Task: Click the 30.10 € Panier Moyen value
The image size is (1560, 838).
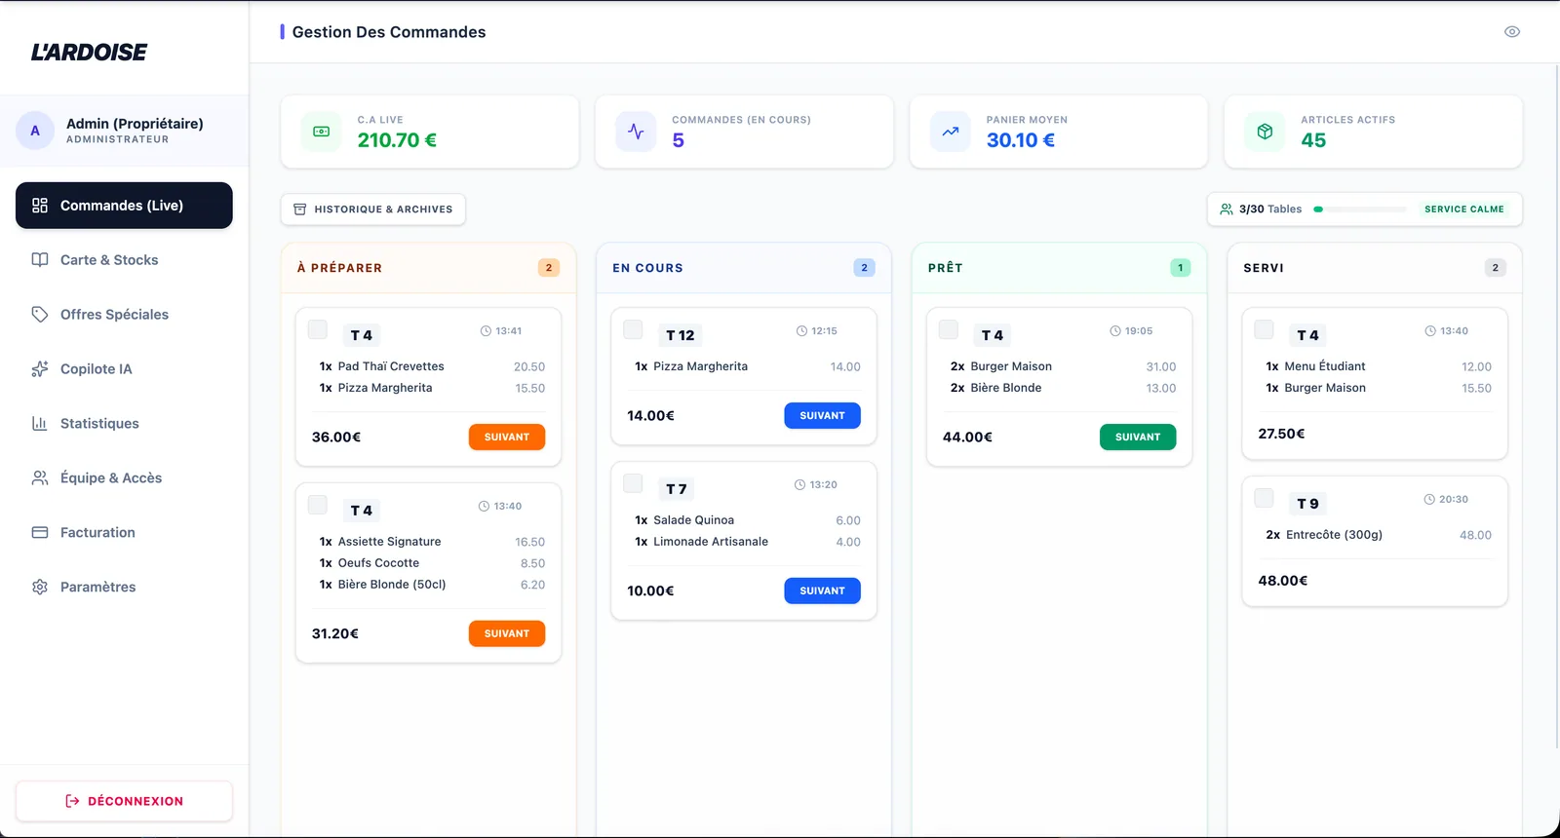Action: (1021, 140)
